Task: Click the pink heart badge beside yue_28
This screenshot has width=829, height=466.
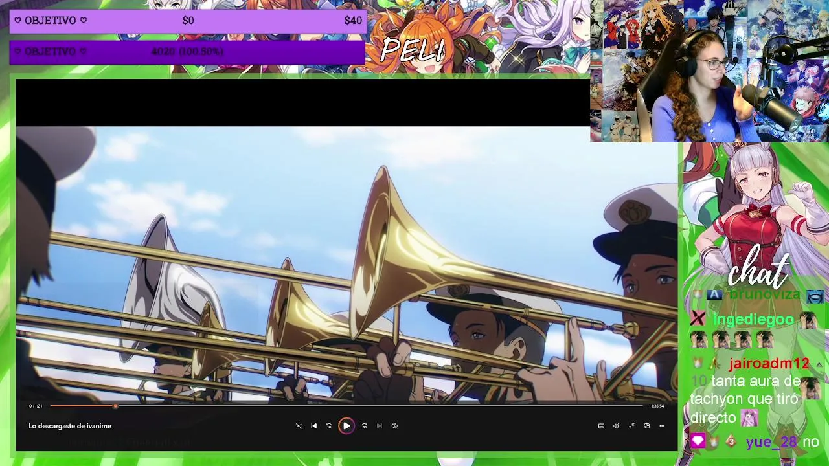Action: tap(698, 441)
